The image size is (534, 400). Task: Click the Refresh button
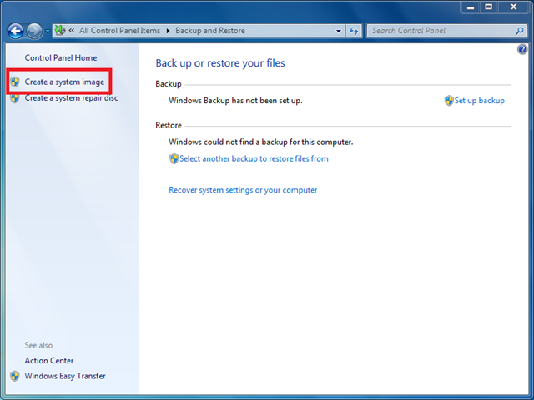tap(354, 32)
